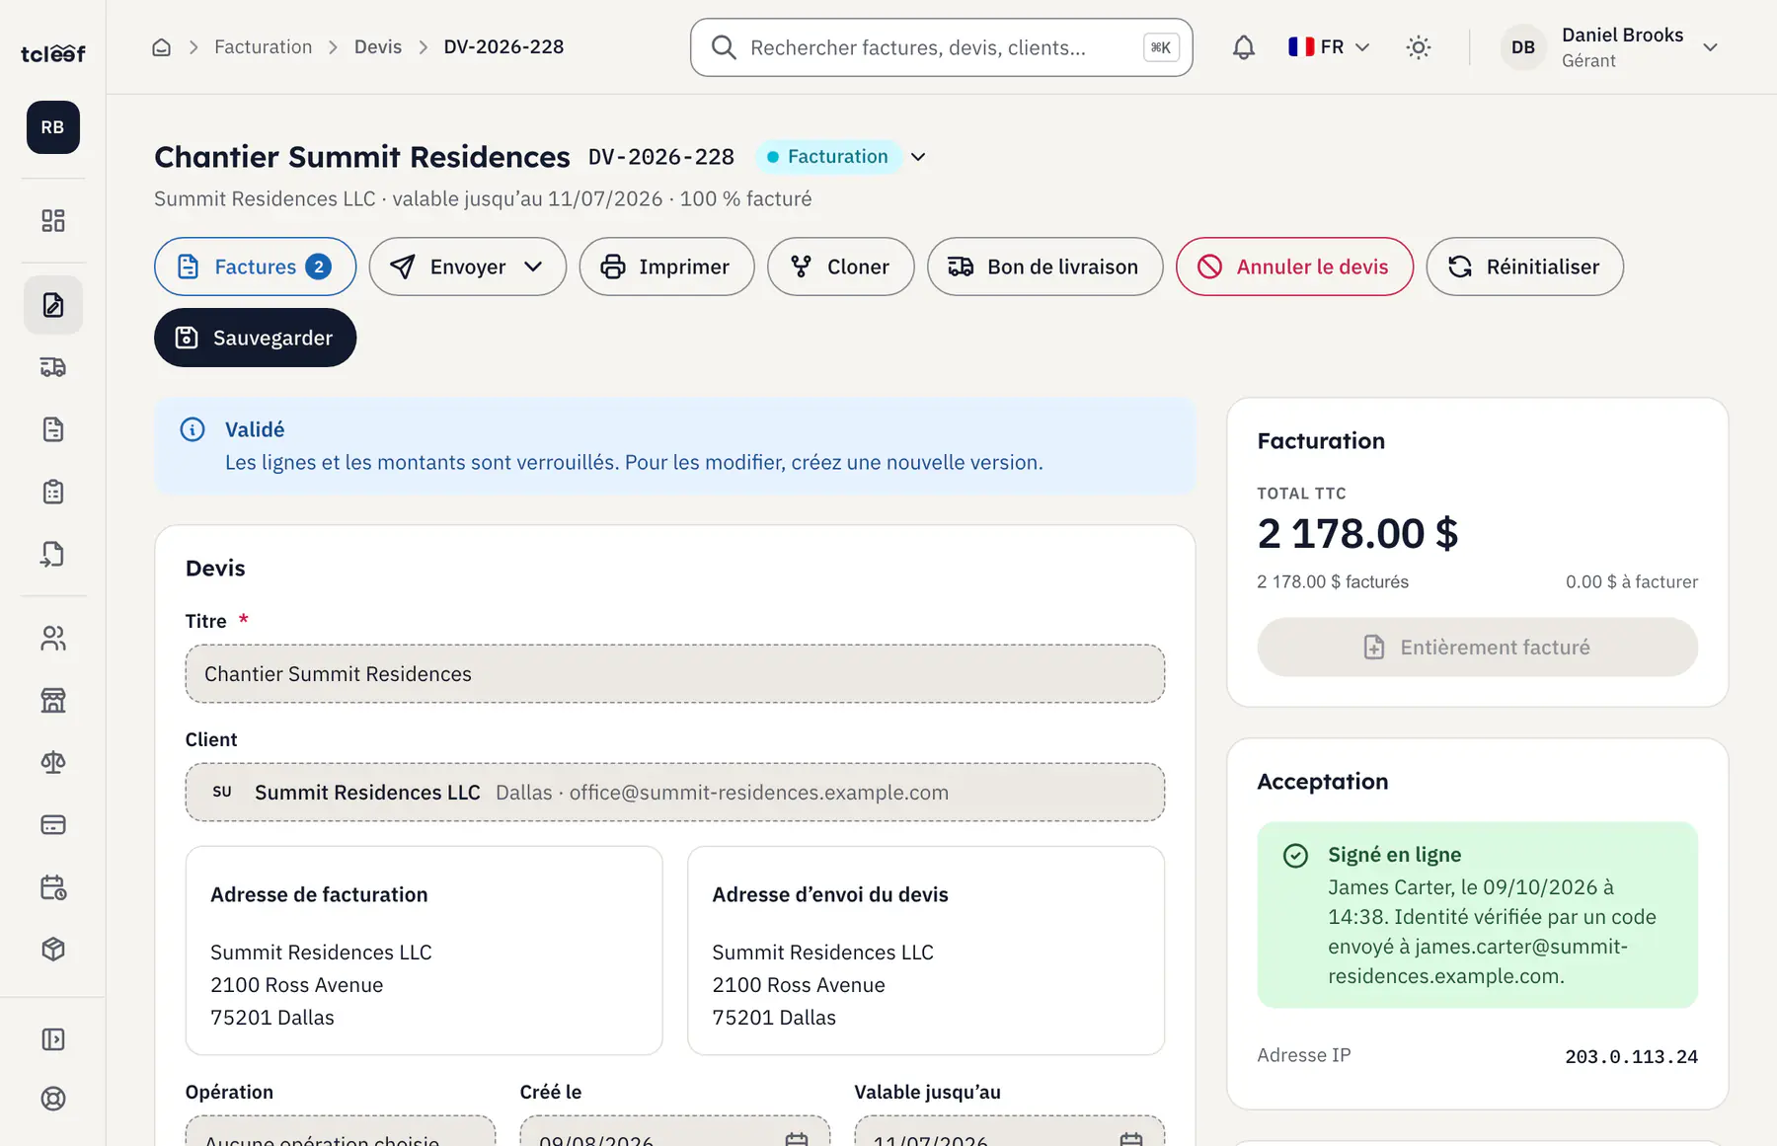Click the Entièrement facturé button

point(1477,648)
